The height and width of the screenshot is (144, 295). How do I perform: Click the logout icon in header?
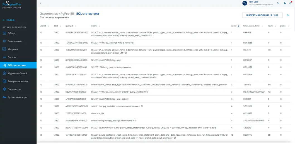[278, 3]
